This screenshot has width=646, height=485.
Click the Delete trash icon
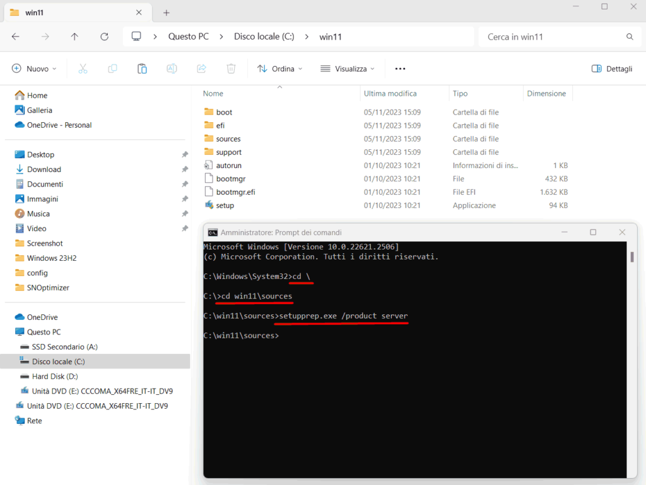231,69
